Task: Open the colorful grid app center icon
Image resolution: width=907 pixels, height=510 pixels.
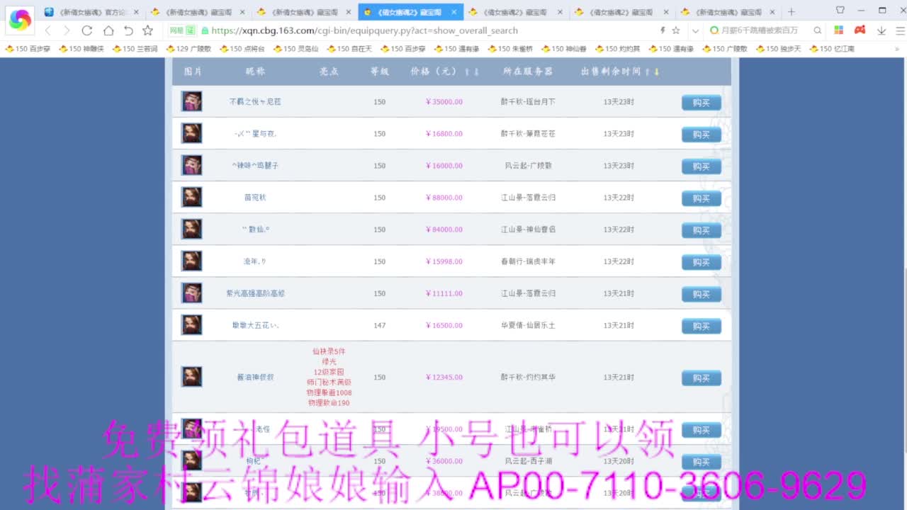Action: point(839,30)
